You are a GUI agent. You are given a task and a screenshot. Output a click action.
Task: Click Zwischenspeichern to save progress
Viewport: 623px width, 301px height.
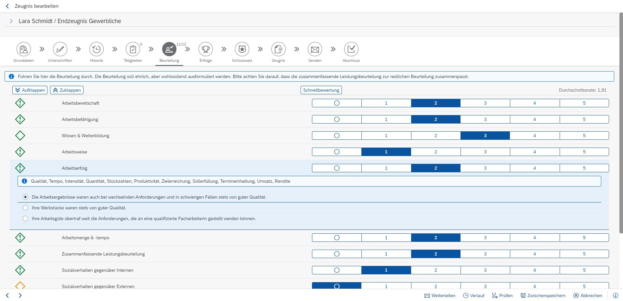coord(543,295)
